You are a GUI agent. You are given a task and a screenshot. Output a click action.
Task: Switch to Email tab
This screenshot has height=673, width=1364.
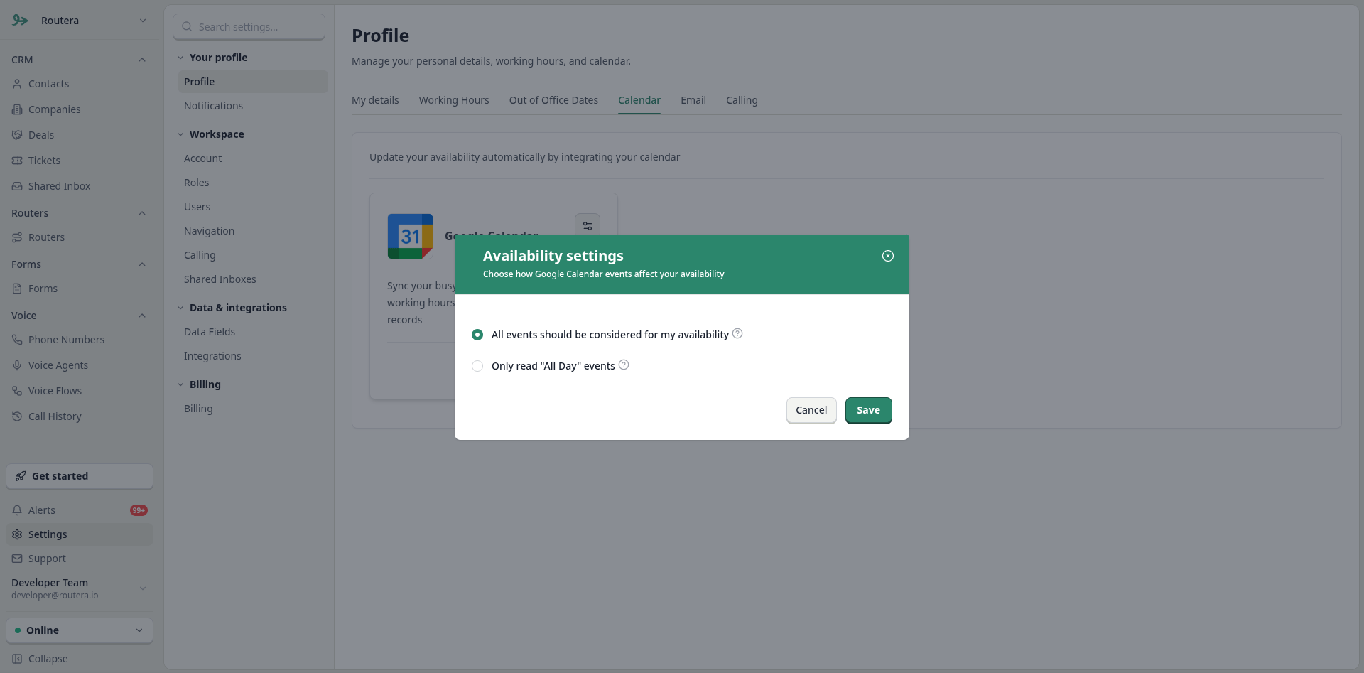click(693, 100)
